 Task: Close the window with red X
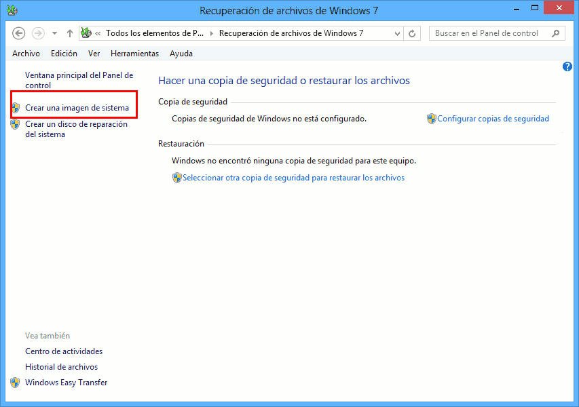pyautogui.click(x=559, y=8)
